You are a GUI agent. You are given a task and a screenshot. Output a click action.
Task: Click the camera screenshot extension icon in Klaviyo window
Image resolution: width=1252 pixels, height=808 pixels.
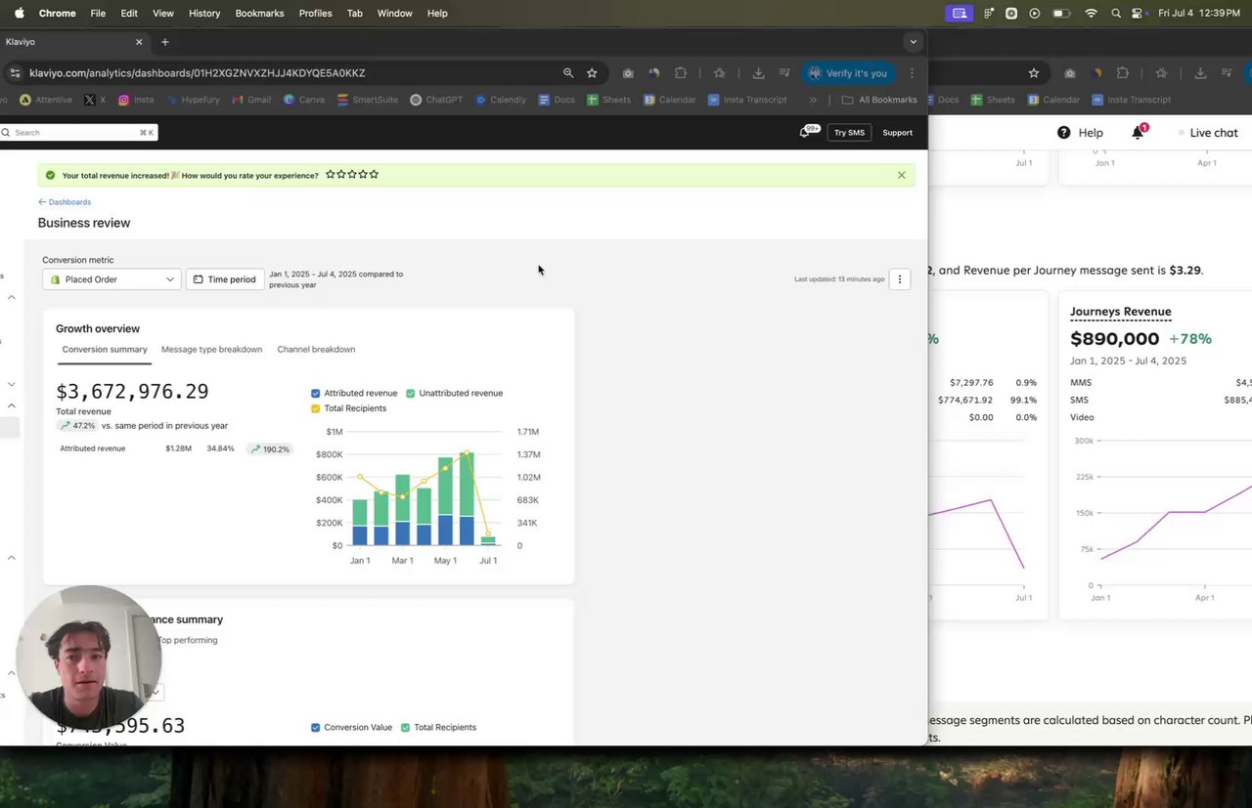[x=628, y=73]
